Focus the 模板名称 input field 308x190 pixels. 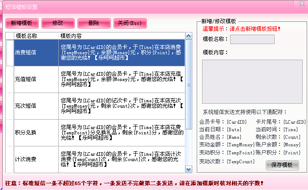(x=252, y=39)
